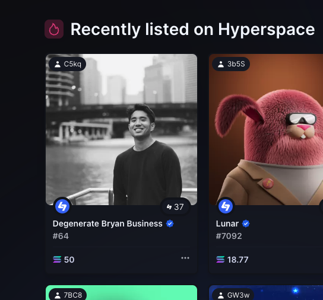Screen dimensions: 323x300
Task: Open Degenerate Bryan Business collection link
Action: (x=107, y=224)
